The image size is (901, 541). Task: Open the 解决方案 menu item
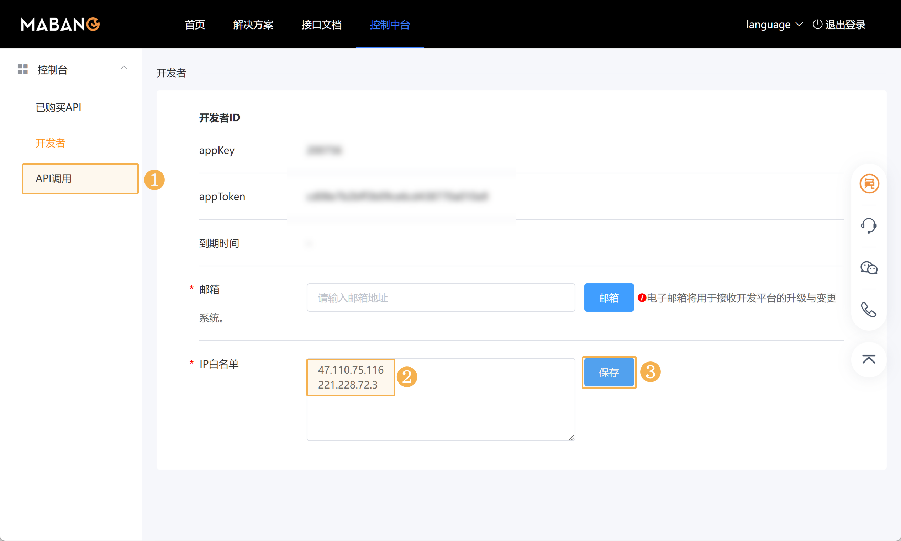coord(253,25)
